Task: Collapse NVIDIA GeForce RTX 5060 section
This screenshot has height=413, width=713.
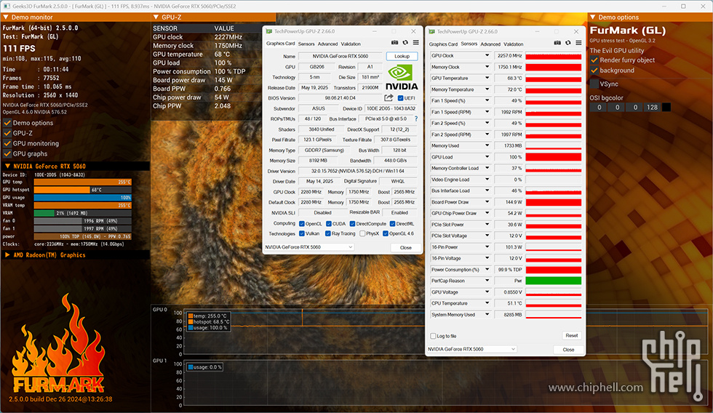Action: point(7,167)
